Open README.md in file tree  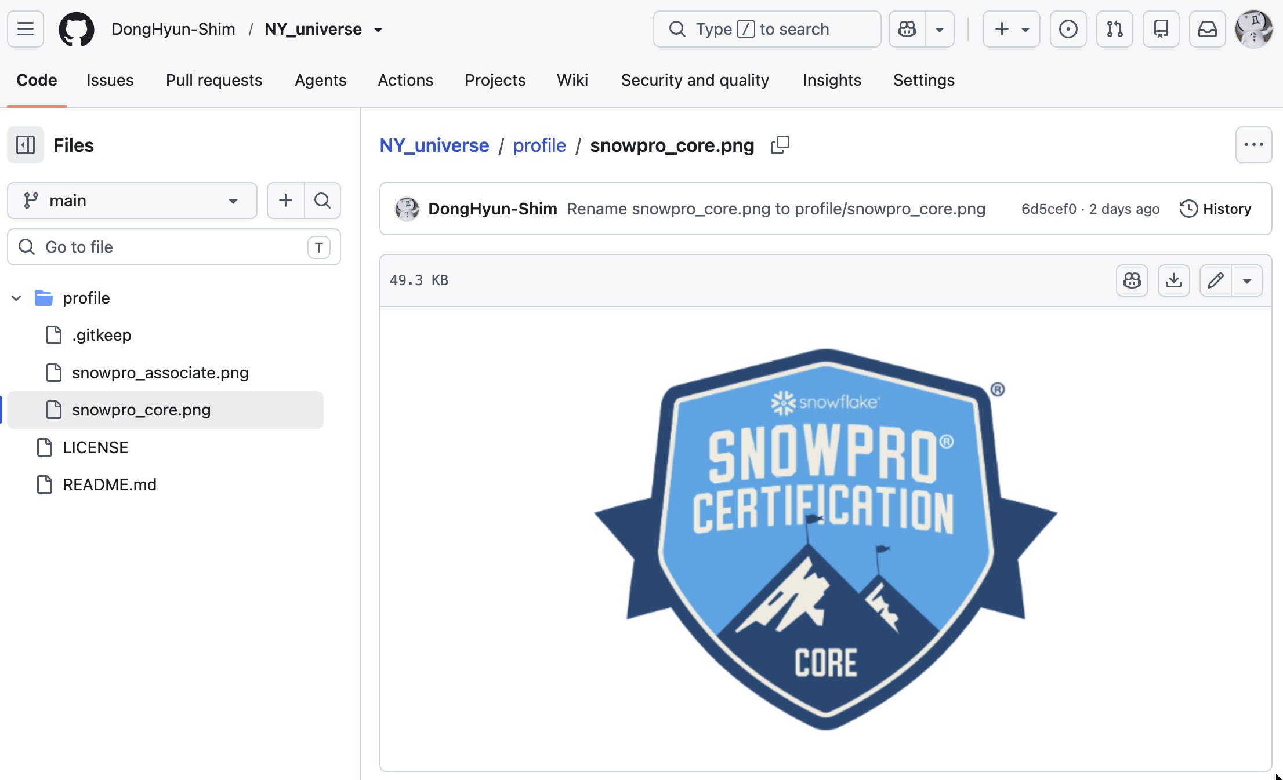coord(110,484)
